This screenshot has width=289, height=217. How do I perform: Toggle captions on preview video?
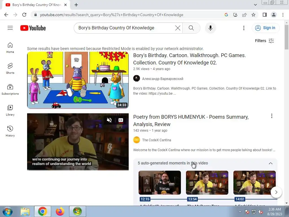pos(121,120)
